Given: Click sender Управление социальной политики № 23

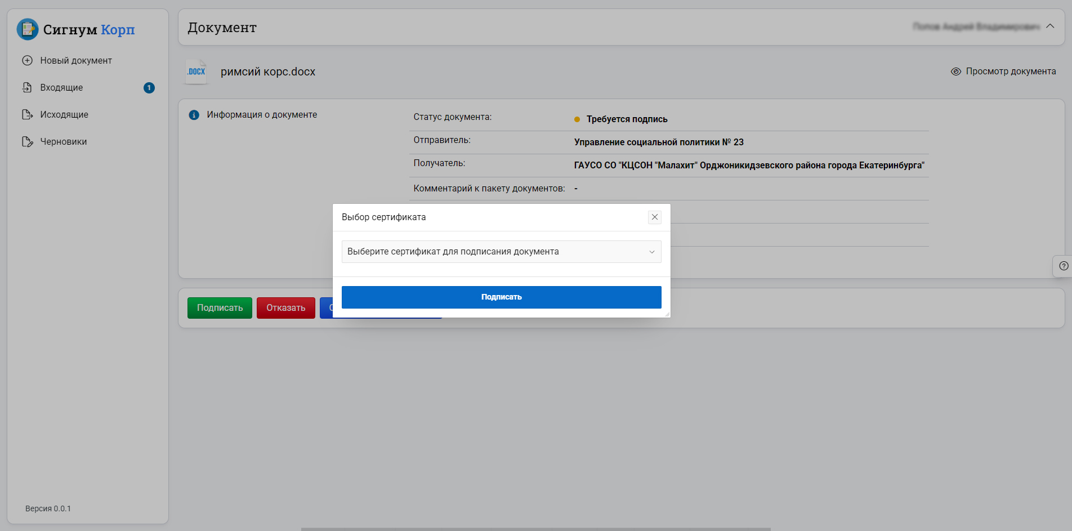Looking at the screenshot, I should 659,142.
